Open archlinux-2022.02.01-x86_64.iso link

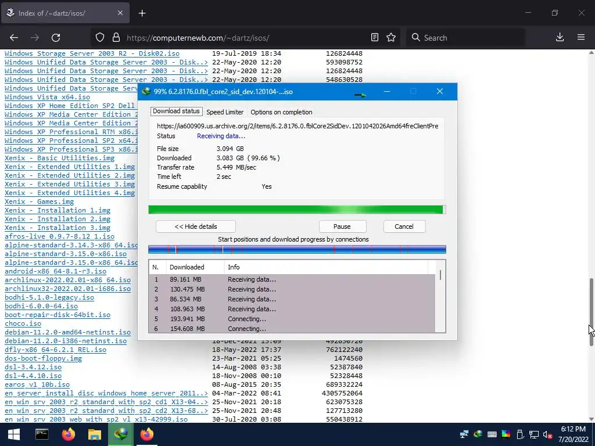(67, 280)
